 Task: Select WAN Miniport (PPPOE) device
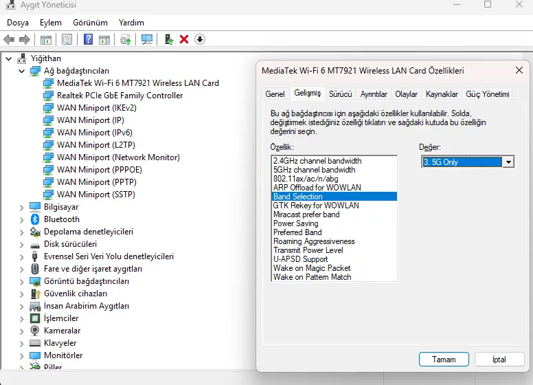click(x=100, y=170)
